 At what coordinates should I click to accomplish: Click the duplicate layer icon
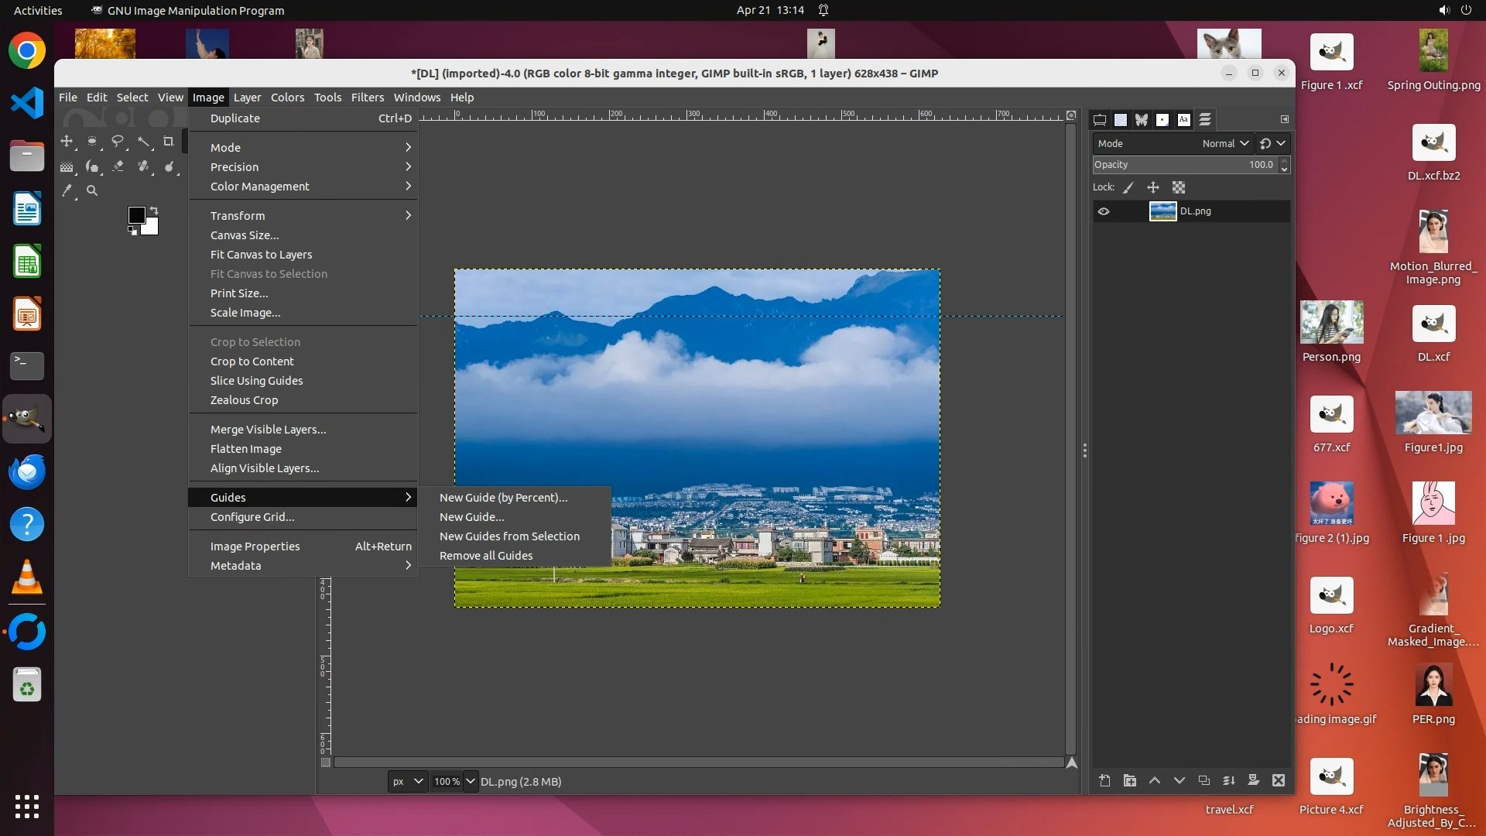(1204, 781)
